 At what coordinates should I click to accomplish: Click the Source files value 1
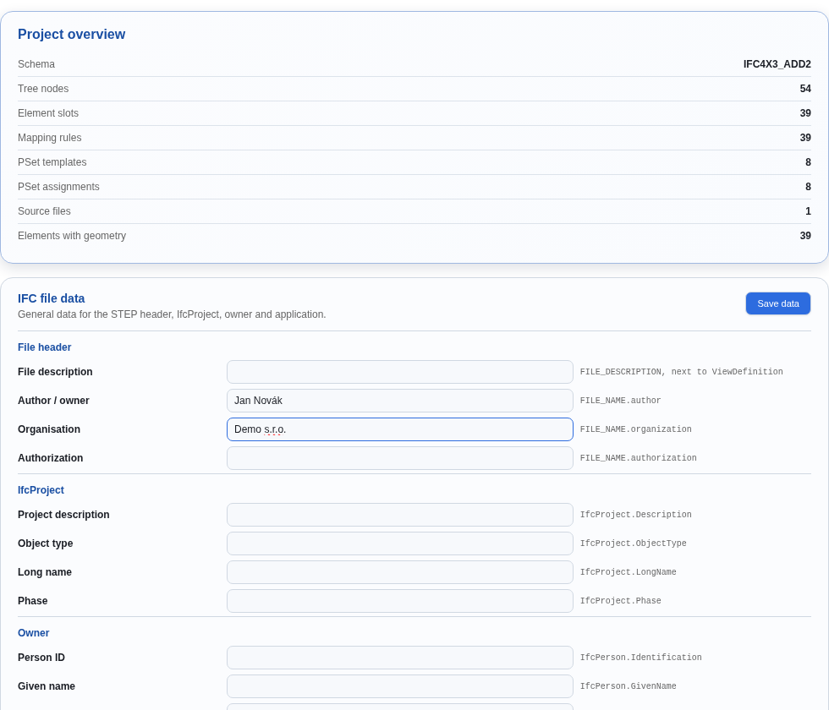808,211
